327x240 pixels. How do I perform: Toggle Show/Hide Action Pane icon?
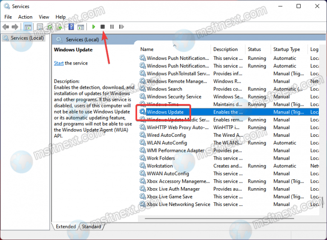click(x=80, y=27)
